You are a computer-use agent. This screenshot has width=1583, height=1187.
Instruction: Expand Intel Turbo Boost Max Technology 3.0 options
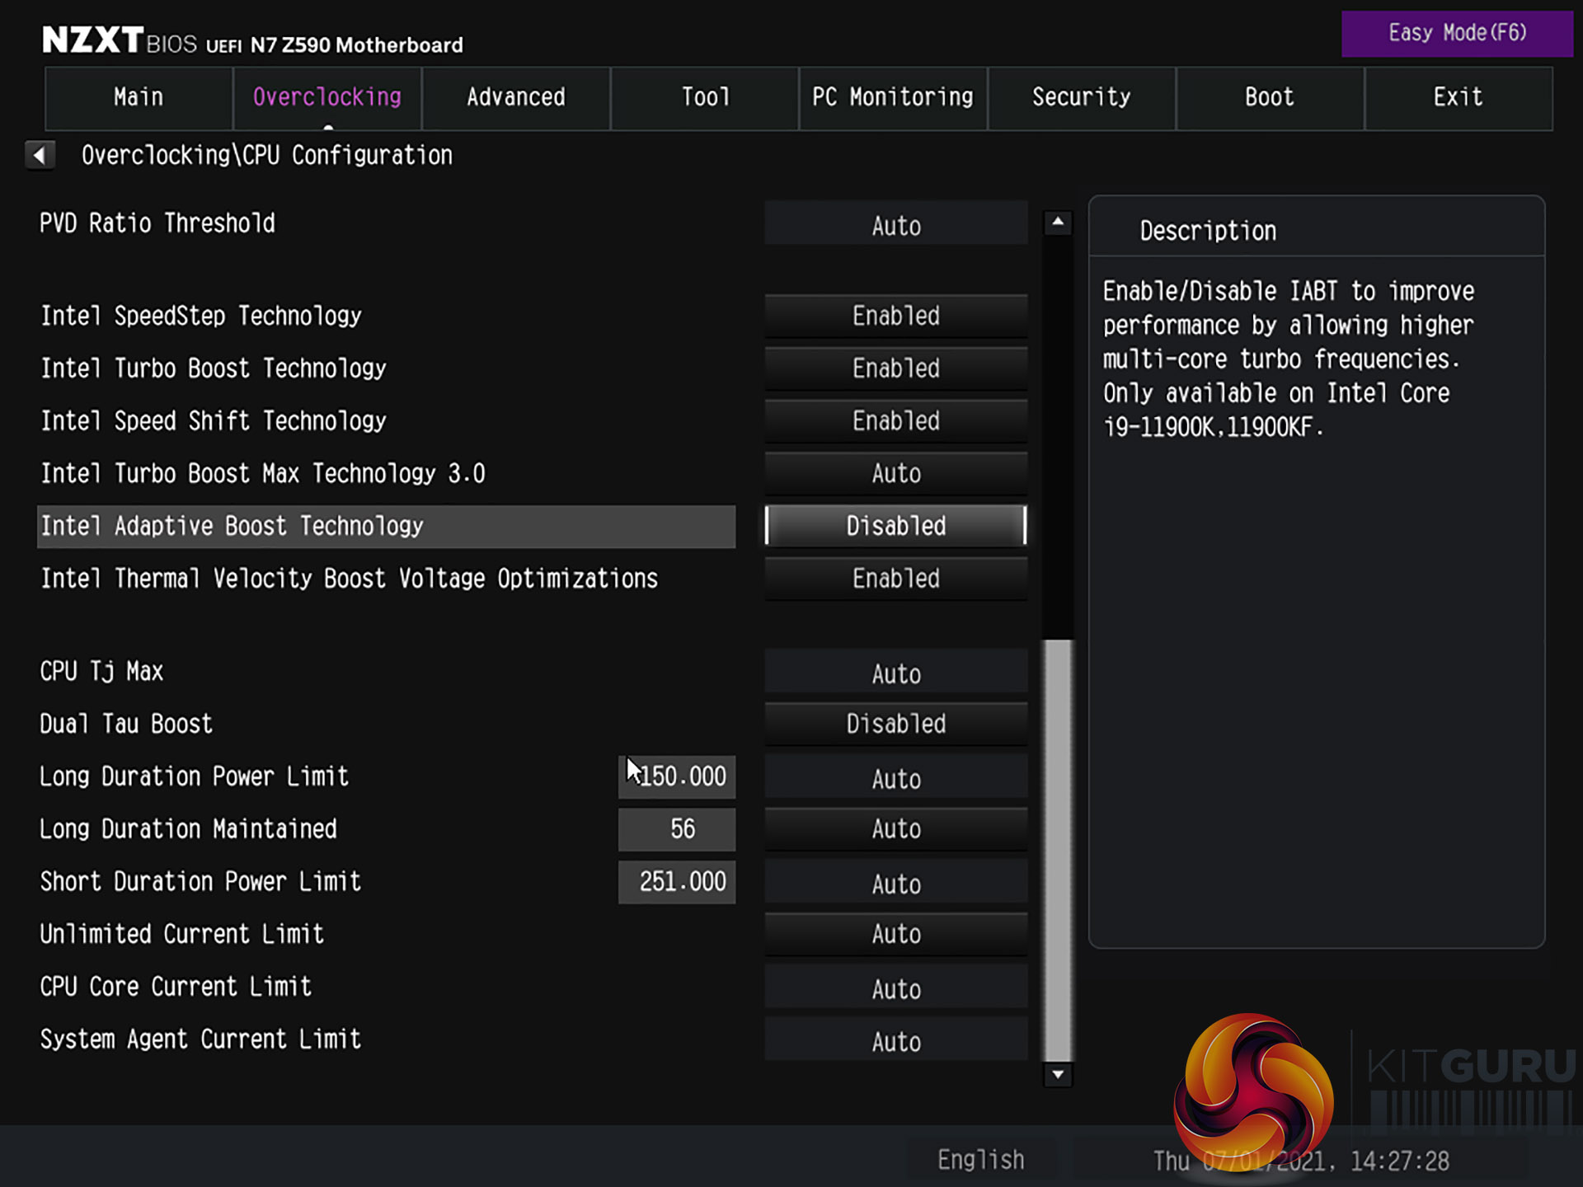pyautogui.click(x=895, y=473)
